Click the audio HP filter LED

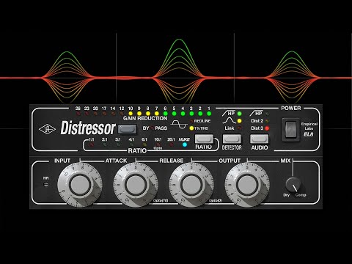tap(267, 114)
